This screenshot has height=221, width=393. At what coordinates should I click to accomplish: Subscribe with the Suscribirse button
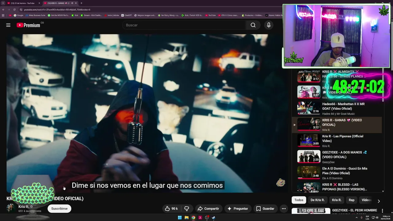(59, 209)
